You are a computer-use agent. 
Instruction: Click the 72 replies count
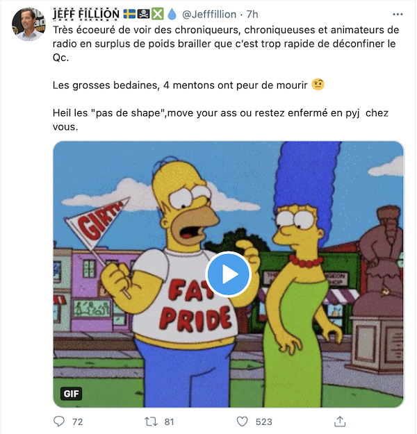tap(77, 422)
